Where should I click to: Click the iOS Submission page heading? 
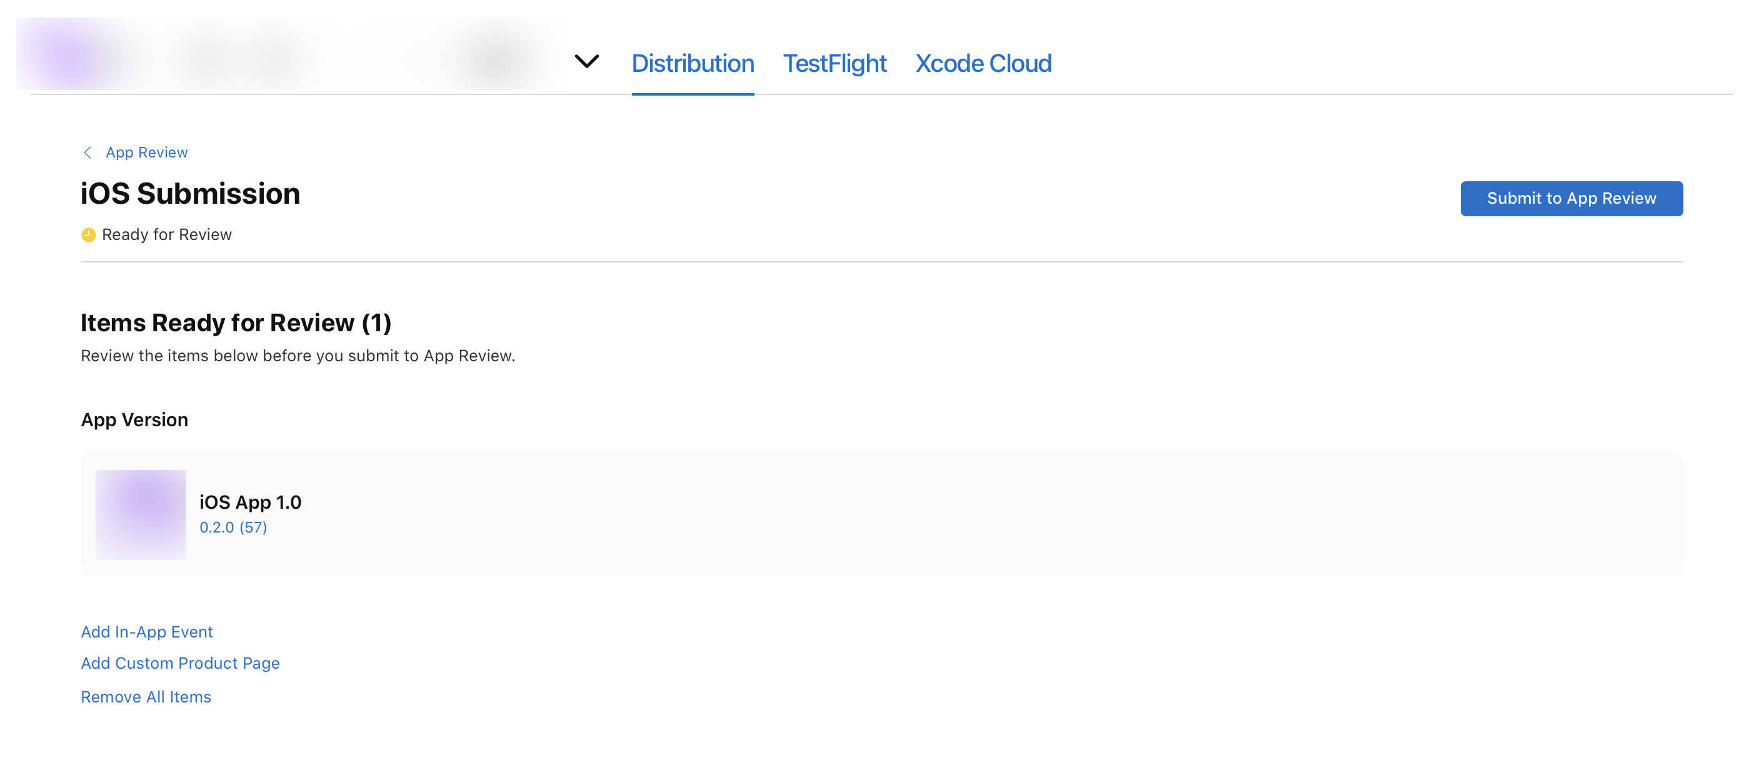tap(191, 194)
